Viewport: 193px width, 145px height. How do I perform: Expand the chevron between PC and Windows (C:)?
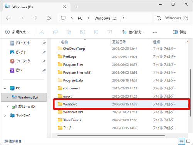coord(88,18)
